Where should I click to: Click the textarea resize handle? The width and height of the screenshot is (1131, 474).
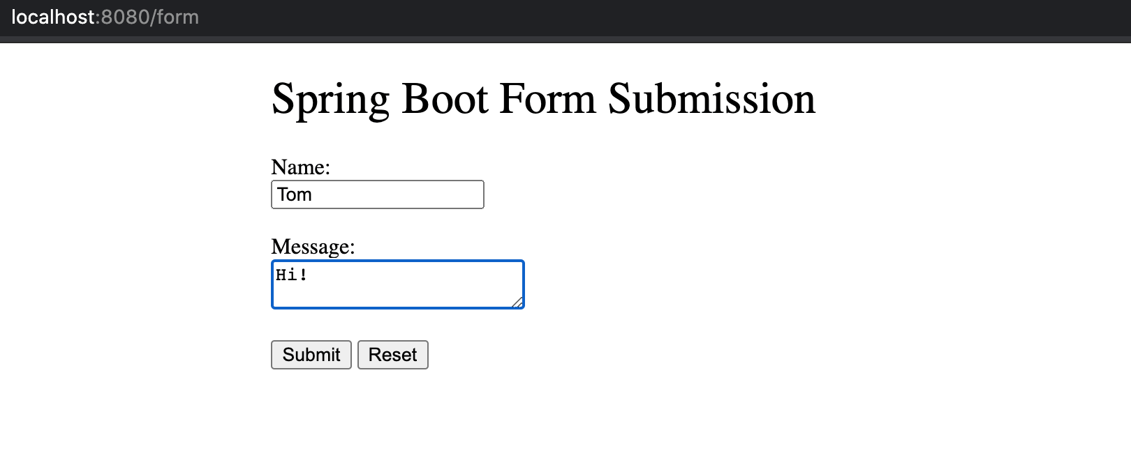tap(518, 304)
